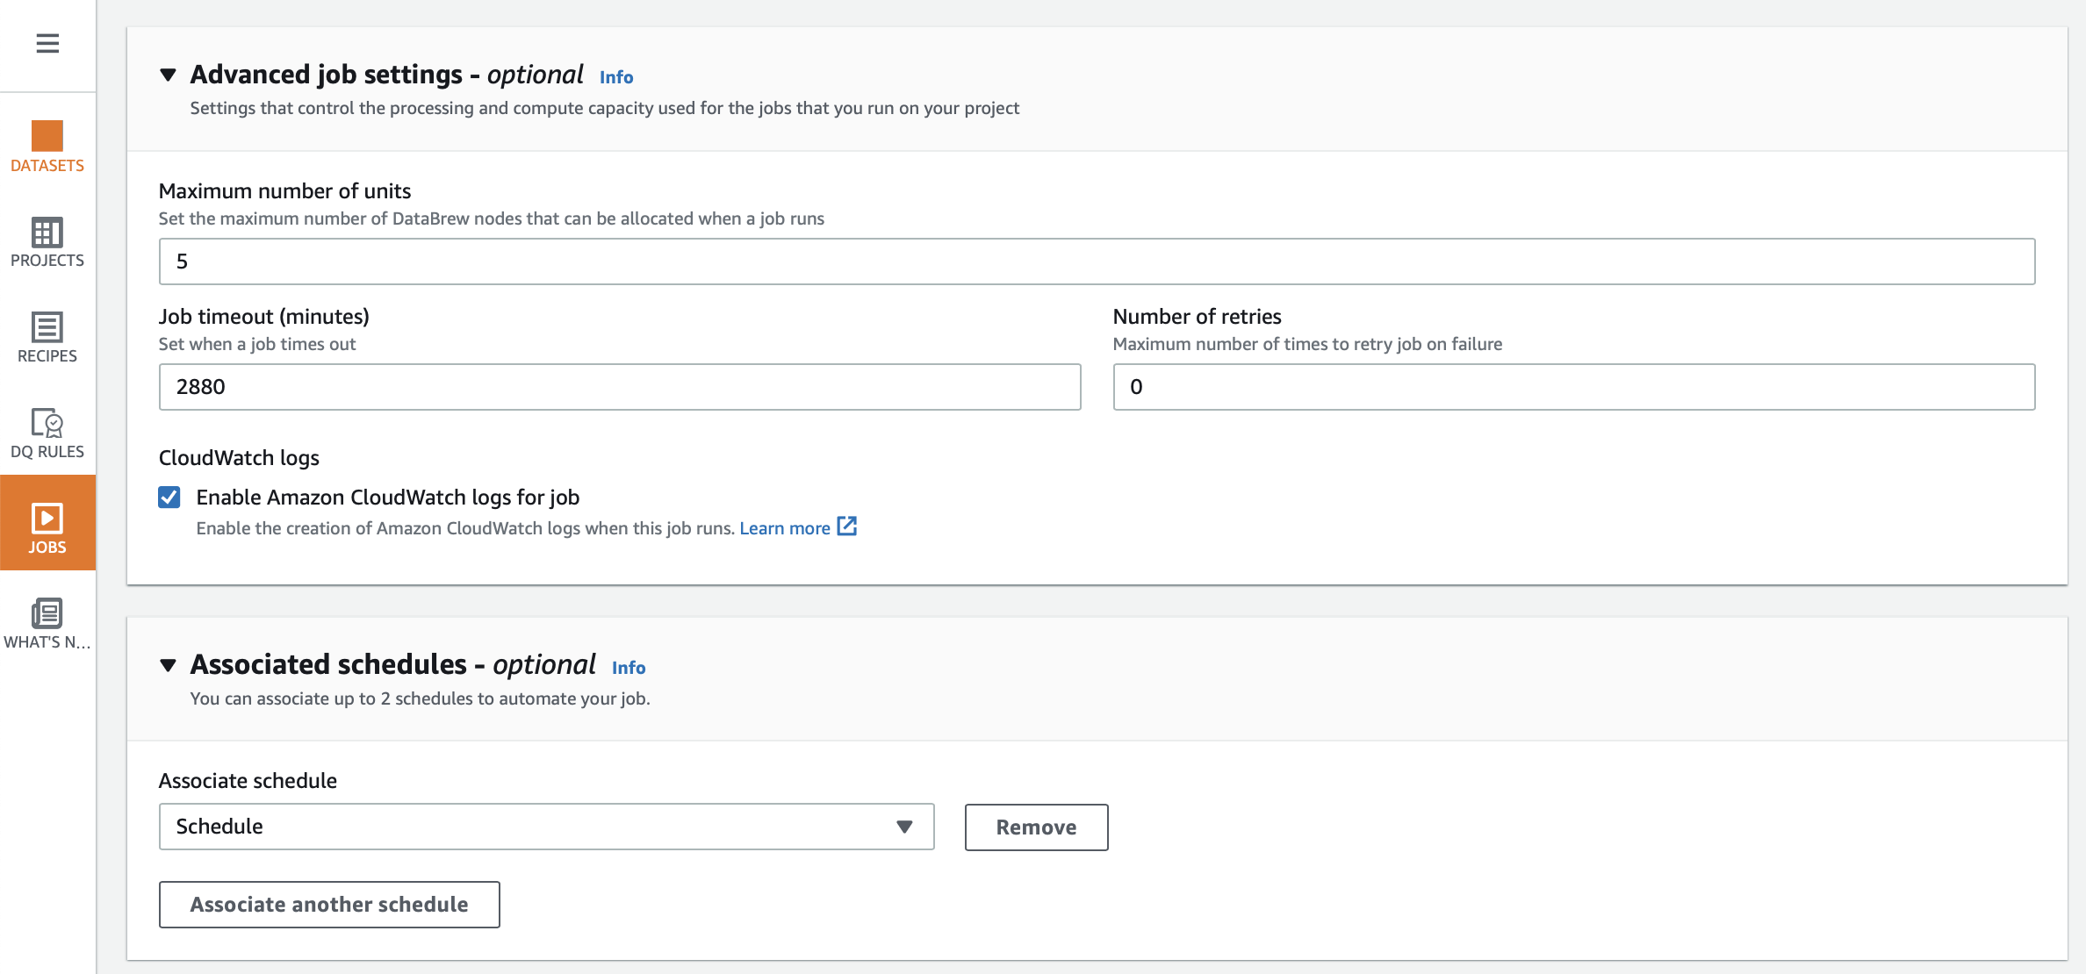Open the hamburger navigation menu
Viewport: 2086px width, 974px height.
point(47,43)
